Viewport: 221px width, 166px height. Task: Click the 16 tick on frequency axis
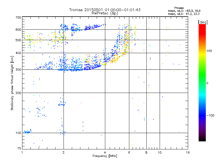[188, 152]
